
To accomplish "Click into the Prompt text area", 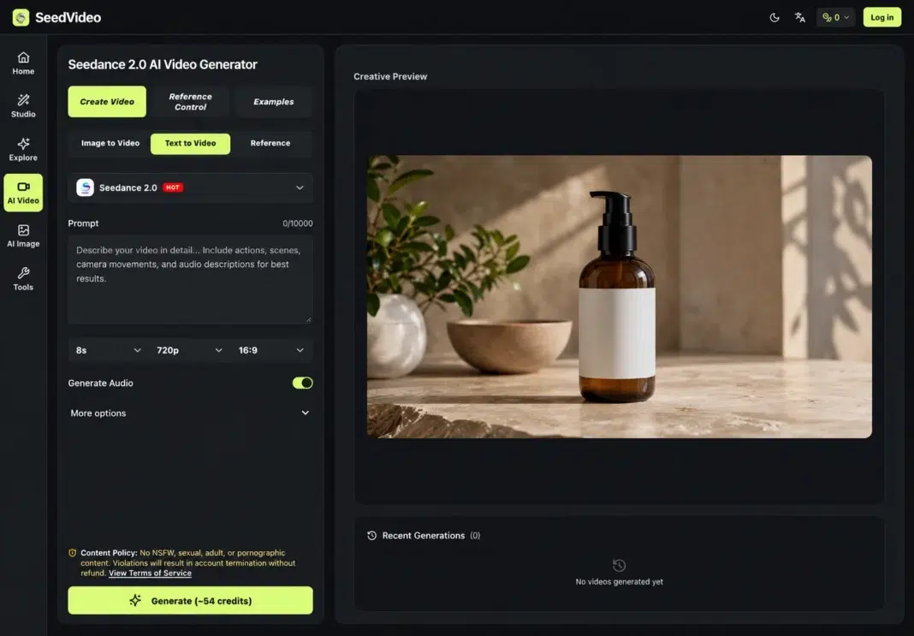I will [190, 279].
